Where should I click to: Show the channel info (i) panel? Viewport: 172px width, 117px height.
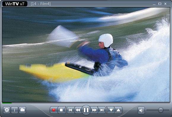[15, 110]
